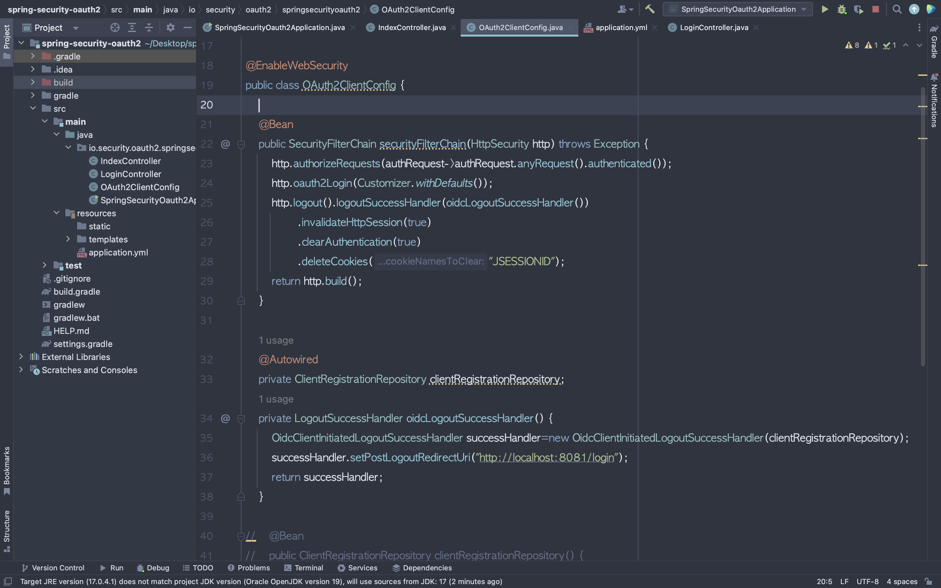Open the Gradle tool window
This screenshot has width=941, height=588.
934,42
